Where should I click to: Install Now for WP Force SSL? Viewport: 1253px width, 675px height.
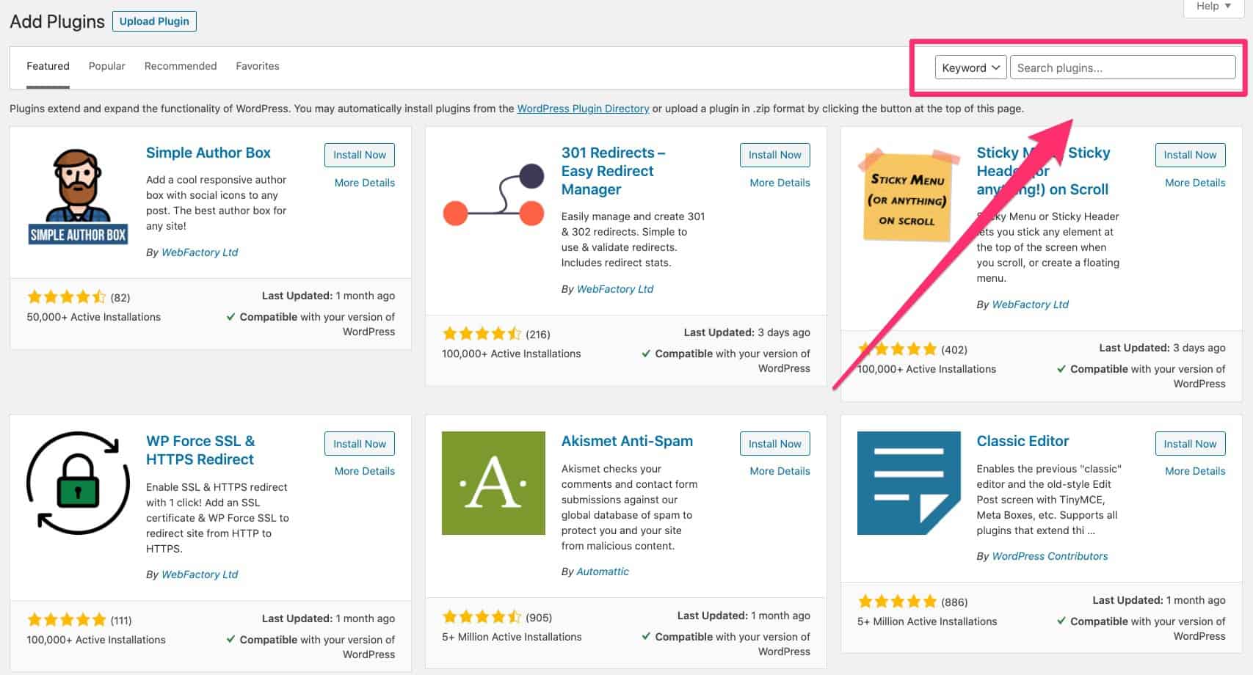(360, 444)
